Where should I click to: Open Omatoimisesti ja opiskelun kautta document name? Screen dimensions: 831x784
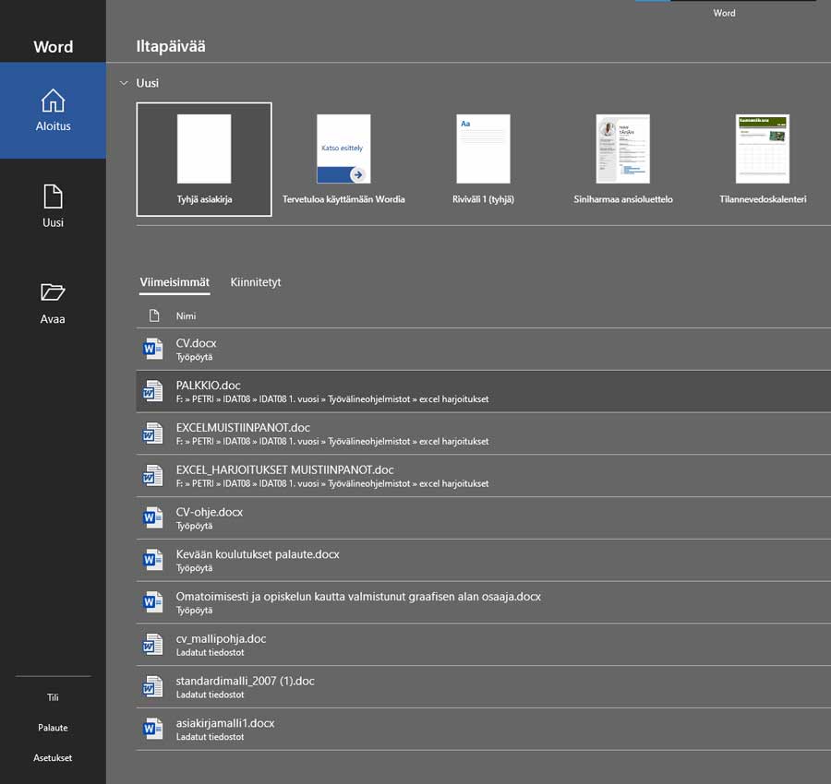coord(358,597)
